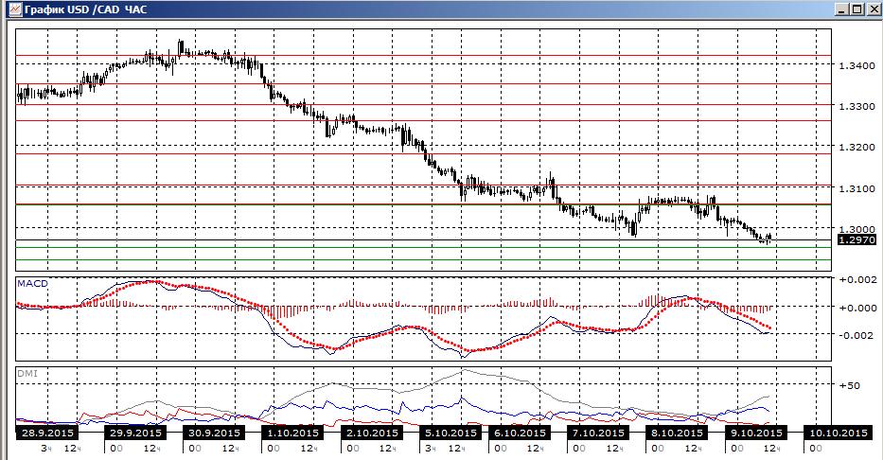Click the 6.10.2015 date marker
This screenshot has height=460, width=883.
tap(521, 433)
